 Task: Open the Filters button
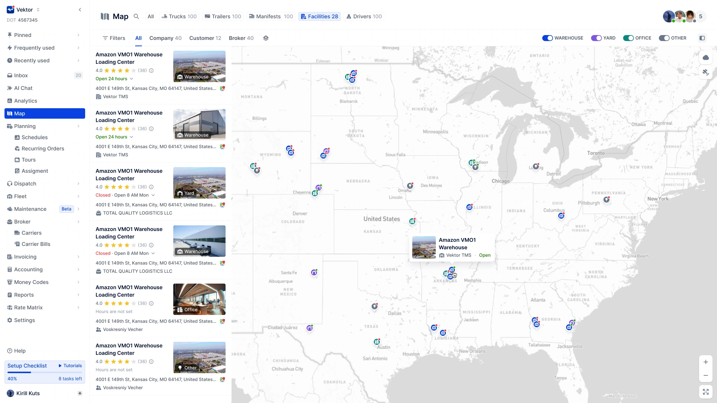pos(114,38)
